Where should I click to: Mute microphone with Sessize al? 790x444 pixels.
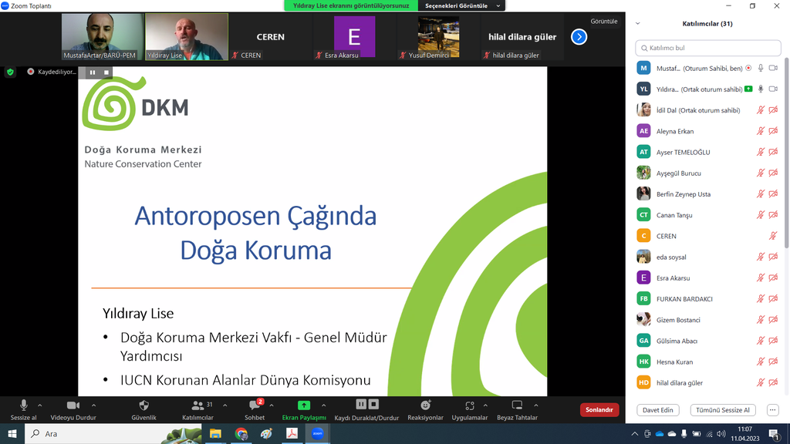coord(23,410)
